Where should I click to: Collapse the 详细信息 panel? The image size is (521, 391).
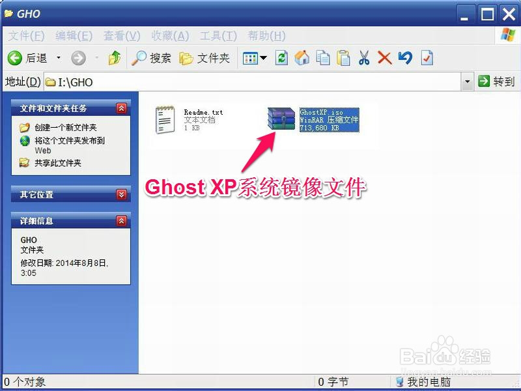(121, 221)
